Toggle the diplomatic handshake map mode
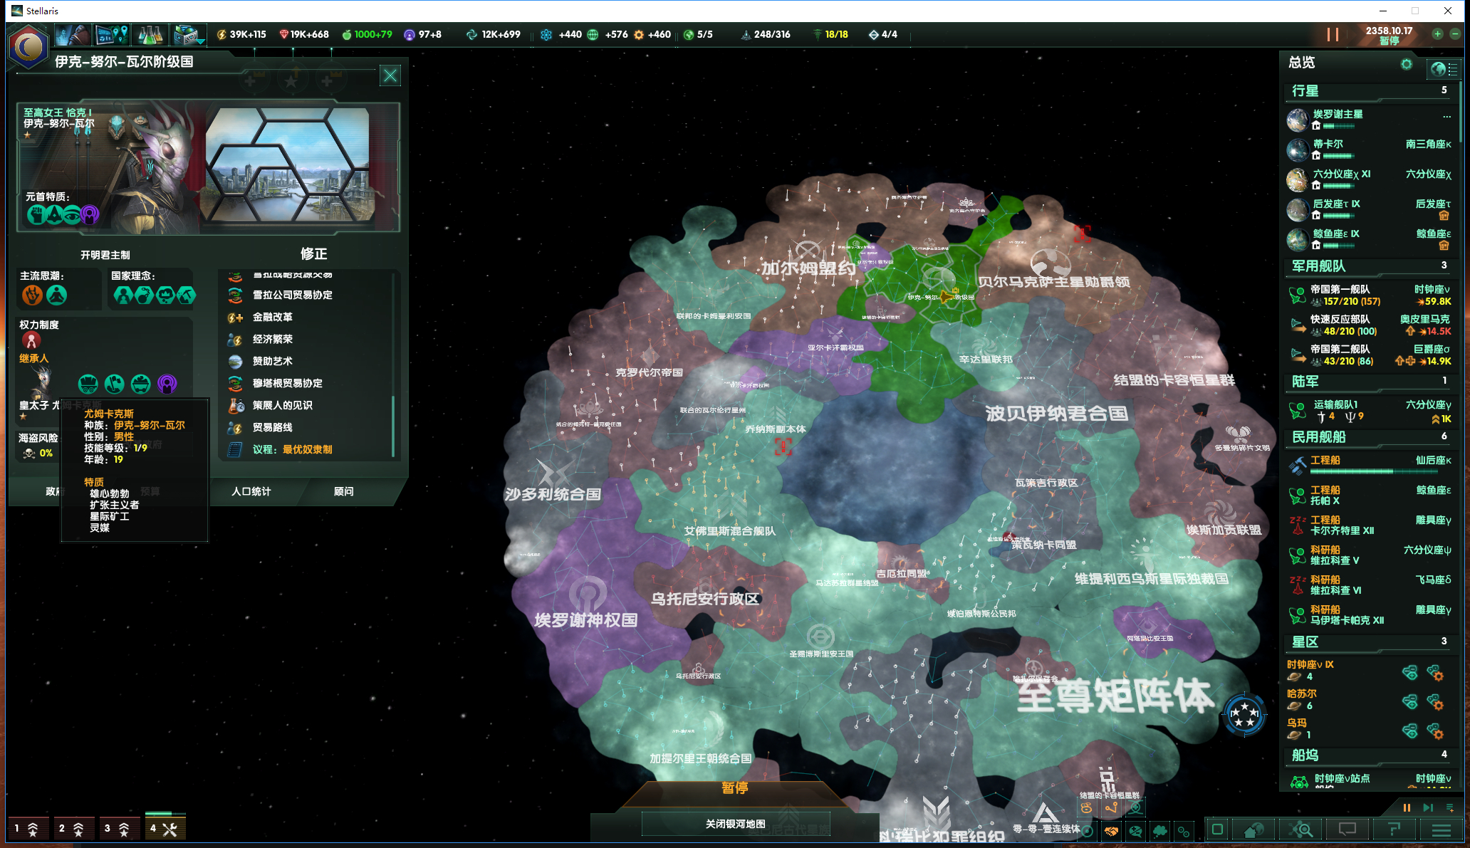The image size is (1470, 848). pyautogui.click(x=1111, y=831)
